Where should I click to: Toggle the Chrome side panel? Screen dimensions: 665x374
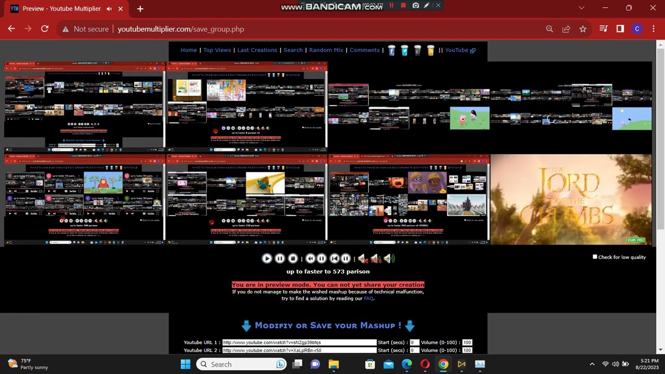point(620,29)
